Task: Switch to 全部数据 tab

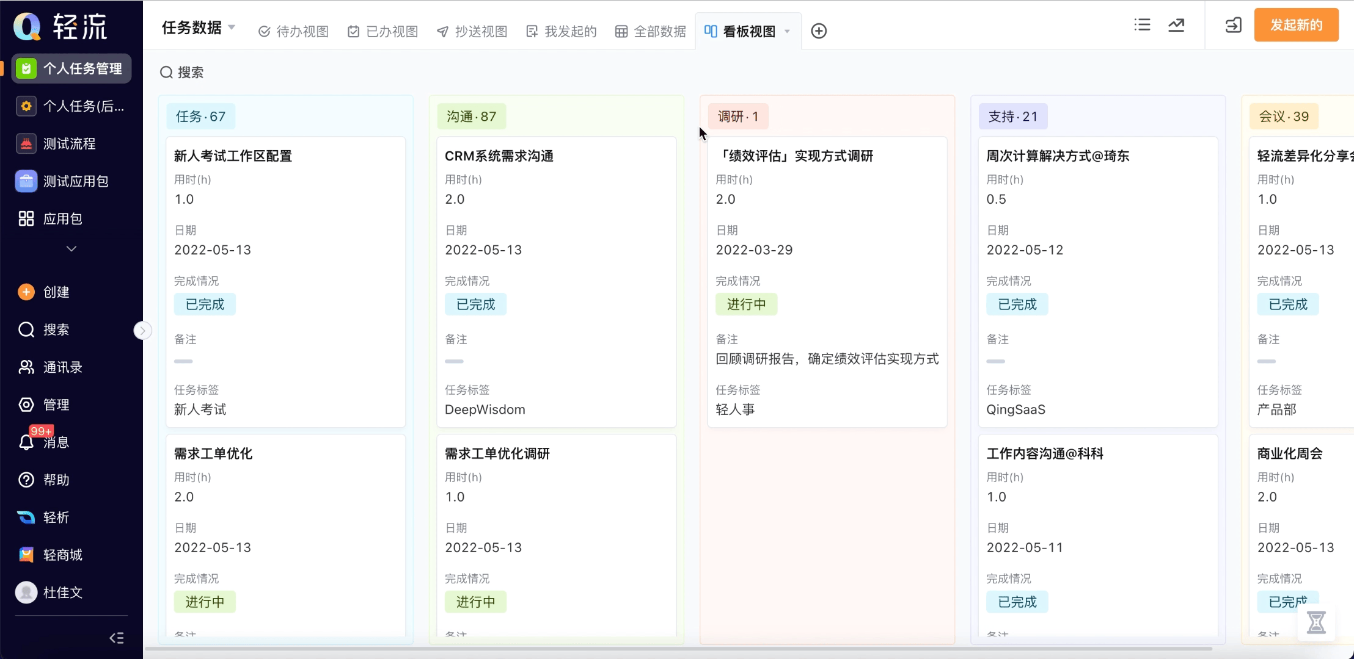Action: (x=651, y=31)
